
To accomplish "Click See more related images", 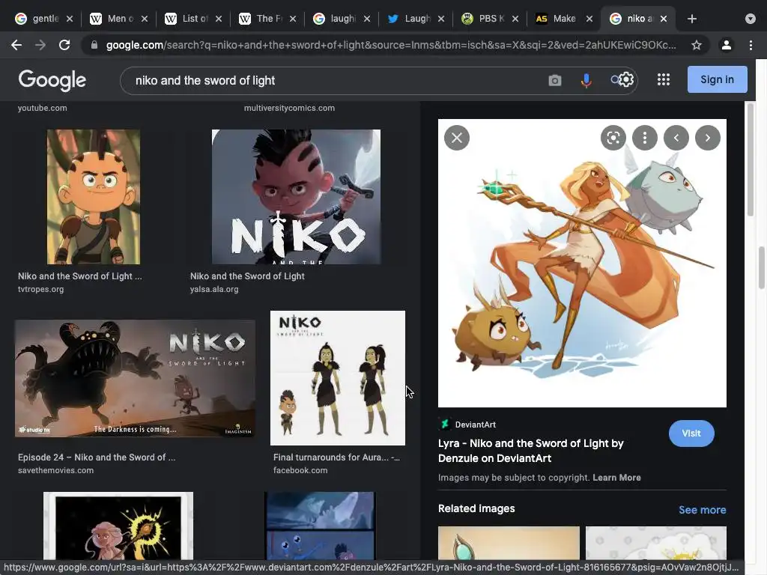I will tap(702, 510).
